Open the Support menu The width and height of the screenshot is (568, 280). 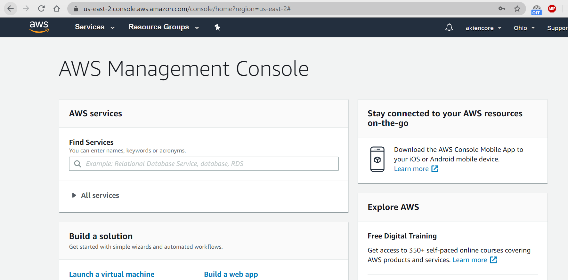pos(557,28)
